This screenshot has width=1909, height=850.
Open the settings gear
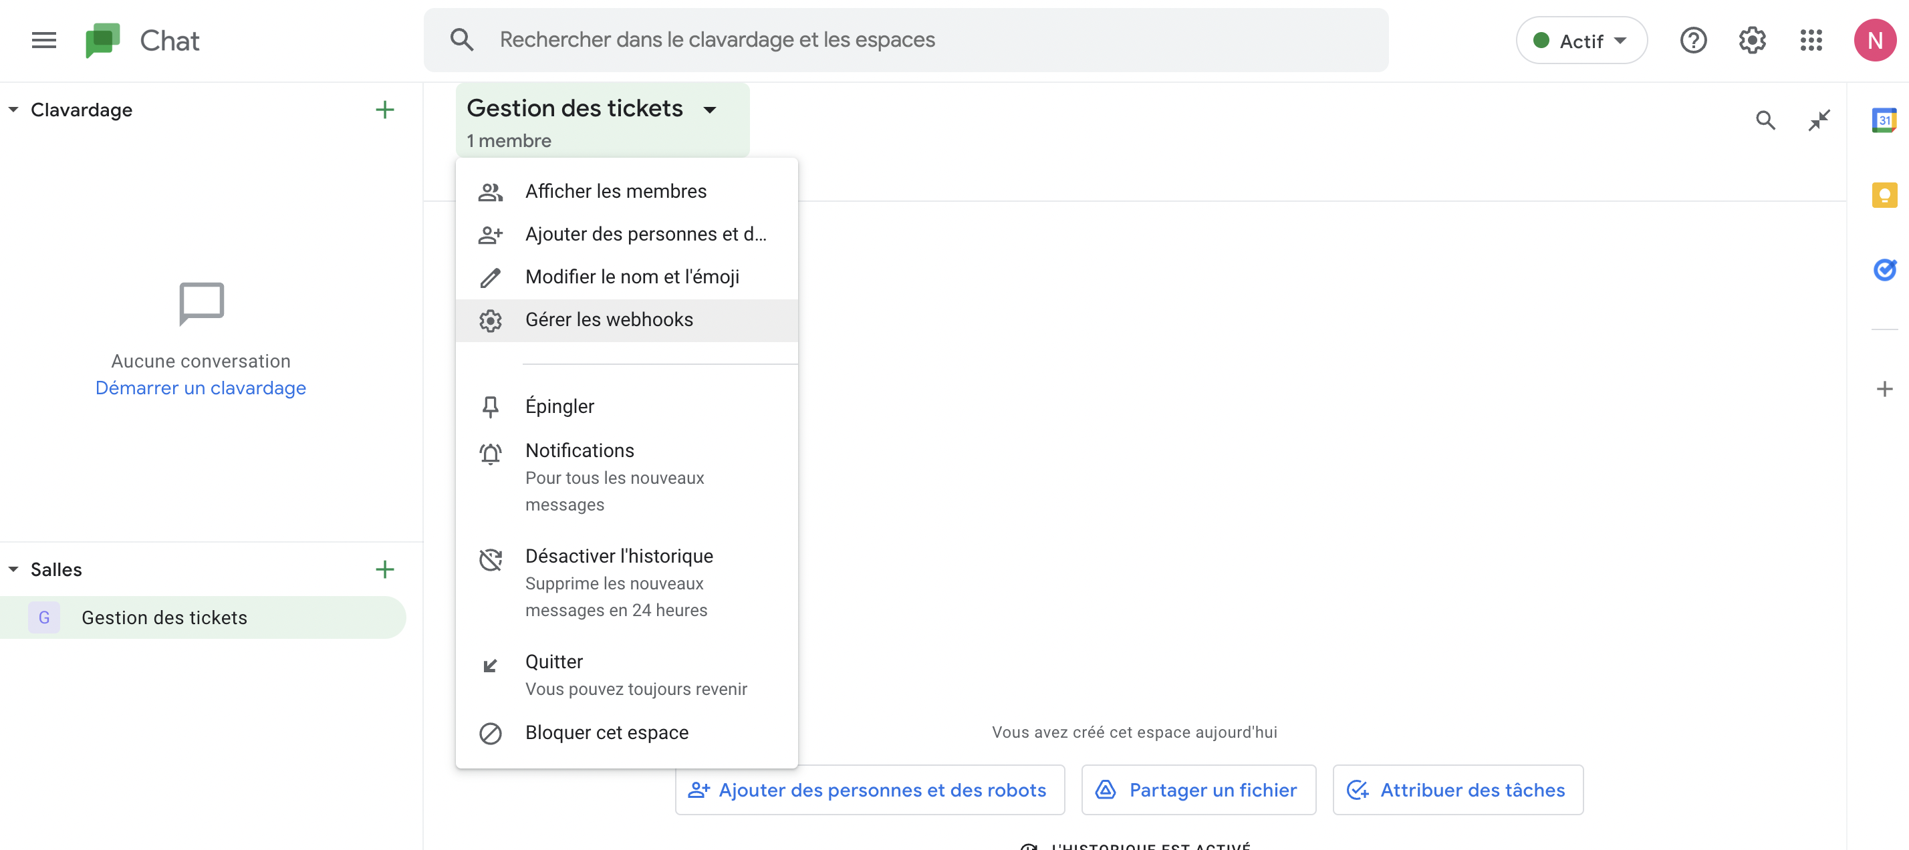[x=1752, y=40]
